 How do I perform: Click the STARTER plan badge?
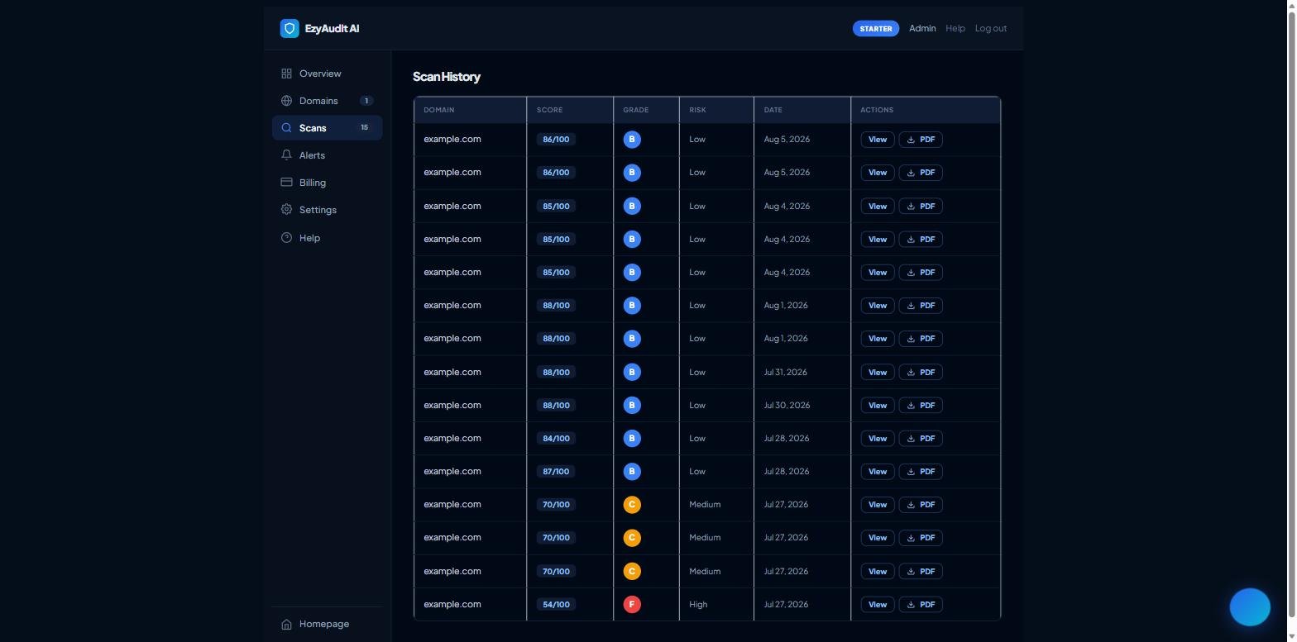pyautogui.click(x=876, y=28)
